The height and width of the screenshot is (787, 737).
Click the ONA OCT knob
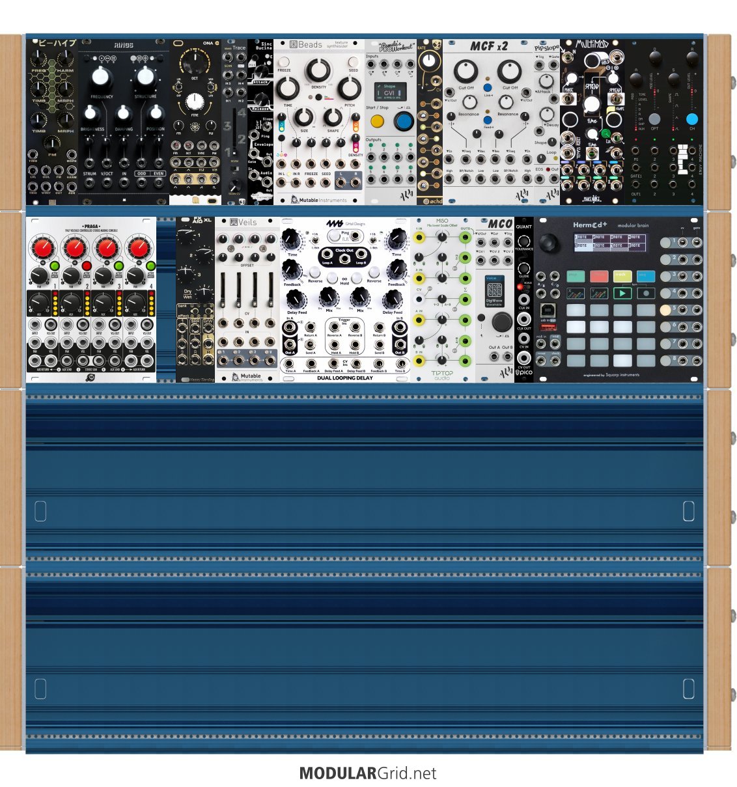[x=195, y=63]
